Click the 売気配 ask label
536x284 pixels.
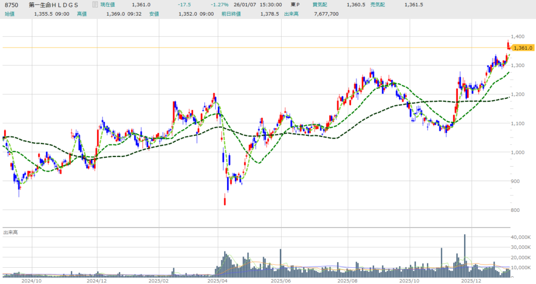[x=378, y=5]
